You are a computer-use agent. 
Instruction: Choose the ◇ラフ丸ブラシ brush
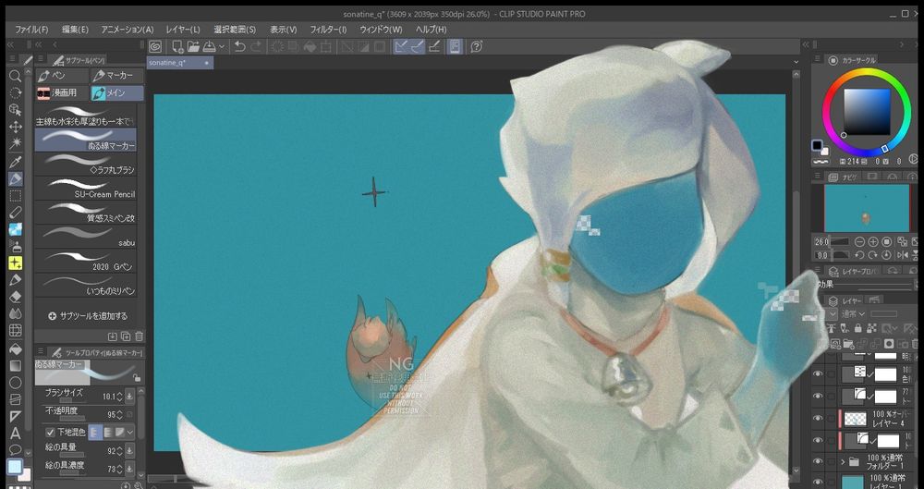(x=86, y=165)
